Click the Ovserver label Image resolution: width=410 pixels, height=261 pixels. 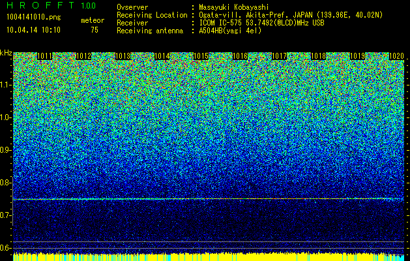(x=132, y=7)
